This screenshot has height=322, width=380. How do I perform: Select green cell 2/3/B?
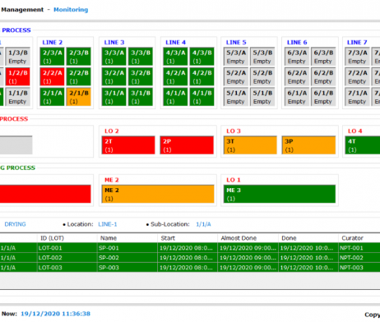coord(78,57)
